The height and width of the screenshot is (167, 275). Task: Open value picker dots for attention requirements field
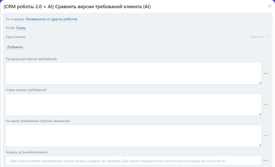266,135
